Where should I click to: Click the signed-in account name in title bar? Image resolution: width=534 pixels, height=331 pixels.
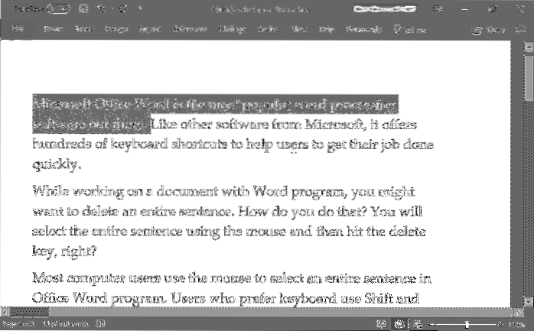385,9
